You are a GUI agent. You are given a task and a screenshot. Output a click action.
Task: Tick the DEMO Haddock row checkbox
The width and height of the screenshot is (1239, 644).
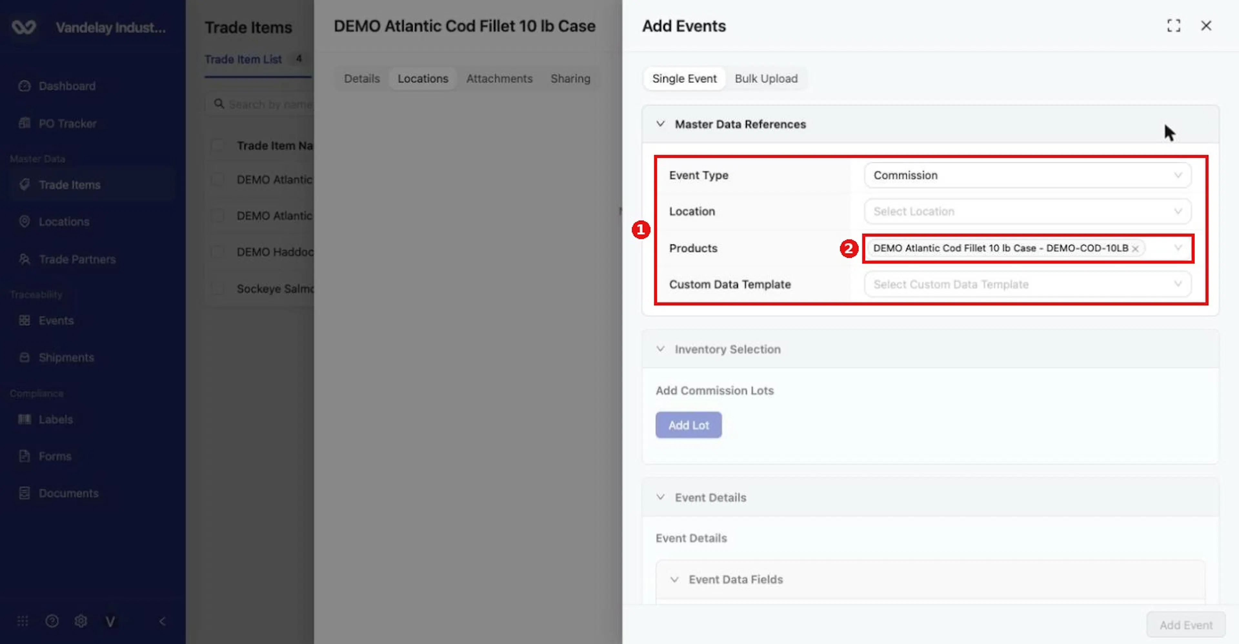click(217, 252)
